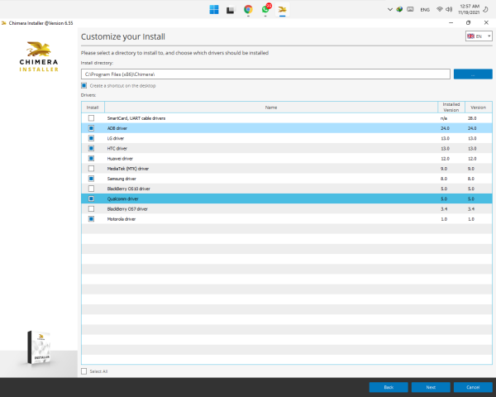Sort by the Name column header

coord(271,108)
